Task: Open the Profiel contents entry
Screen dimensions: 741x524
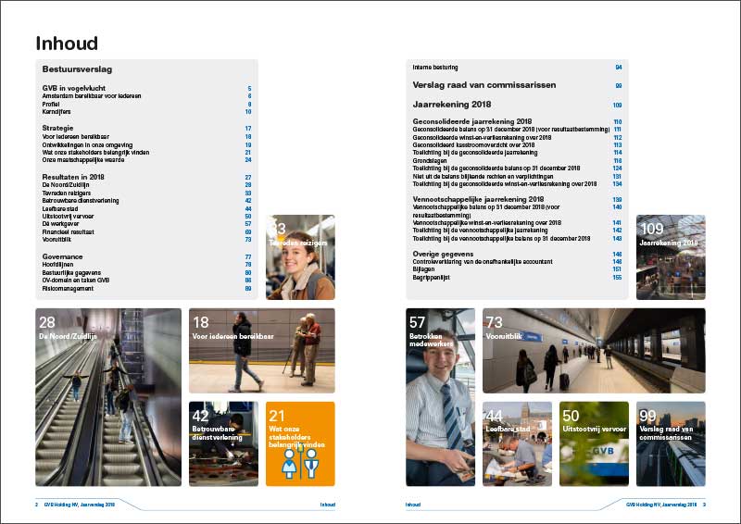Action: click(x=51, y=105)
